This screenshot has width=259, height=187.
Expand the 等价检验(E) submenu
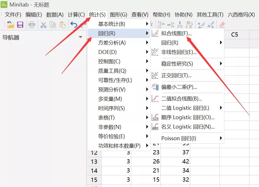(x=119, y=136)
